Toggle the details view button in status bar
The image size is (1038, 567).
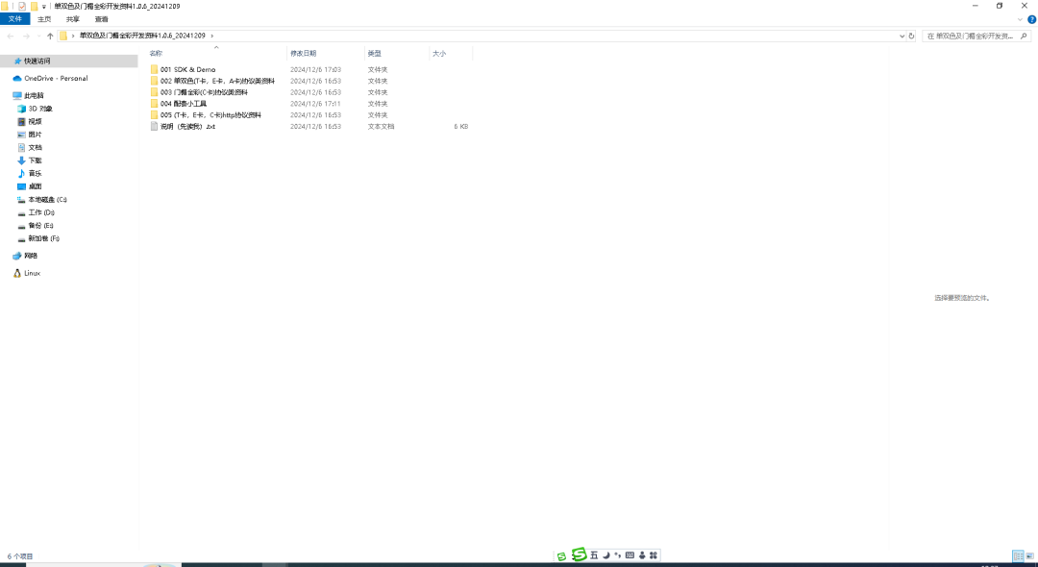(x=1018, y=556)
